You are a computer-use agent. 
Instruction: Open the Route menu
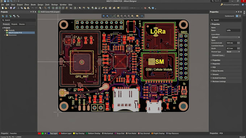tap(33, 5)
